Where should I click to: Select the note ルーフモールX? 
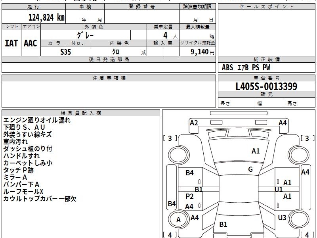tap(23, 192)
